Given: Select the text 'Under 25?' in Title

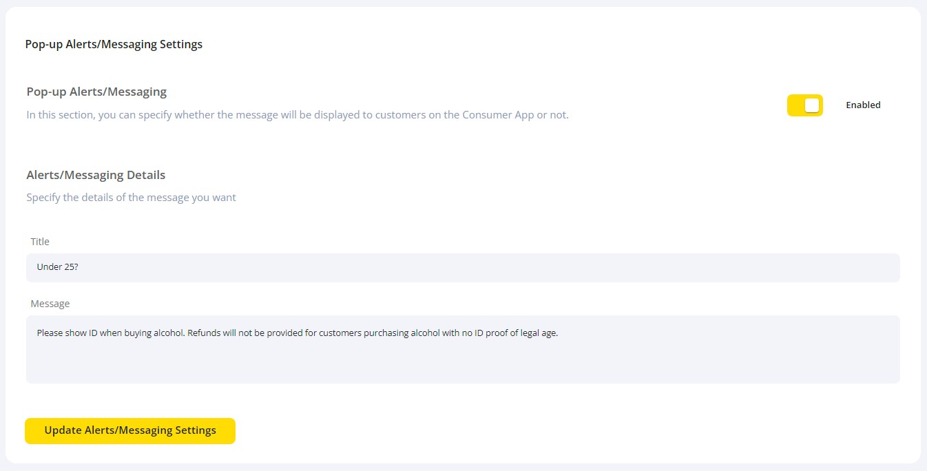Looking at the screenshot, I should pos(57,266).
